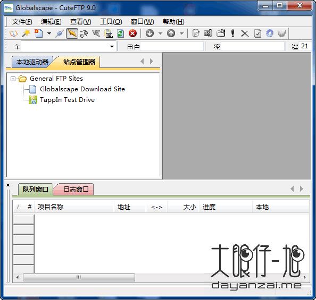Click the Download arrow icon
Screen dimensions: 316x300
(149, 33)
